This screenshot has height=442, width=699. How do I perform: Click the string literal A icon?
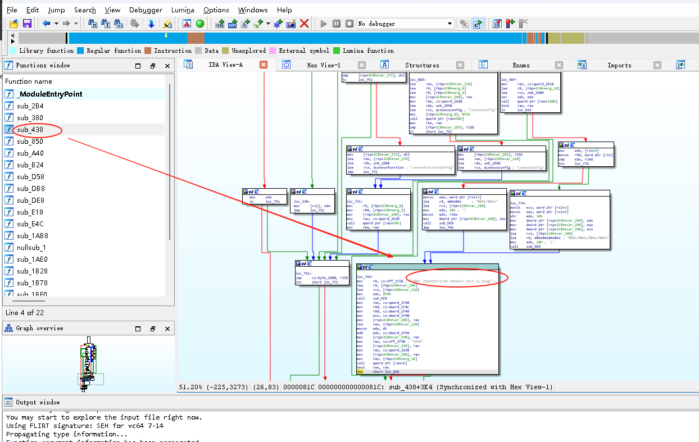246,24
